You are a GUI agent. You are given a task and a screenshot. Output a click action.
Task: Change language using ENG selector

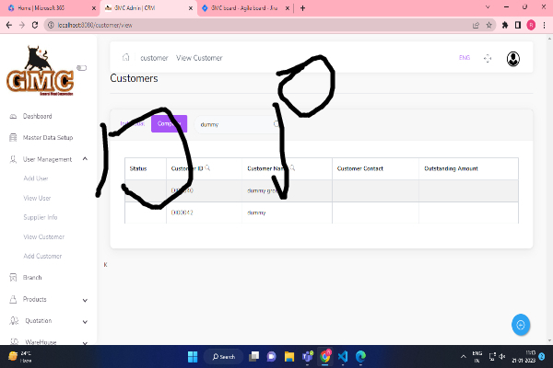coord(465,58)
